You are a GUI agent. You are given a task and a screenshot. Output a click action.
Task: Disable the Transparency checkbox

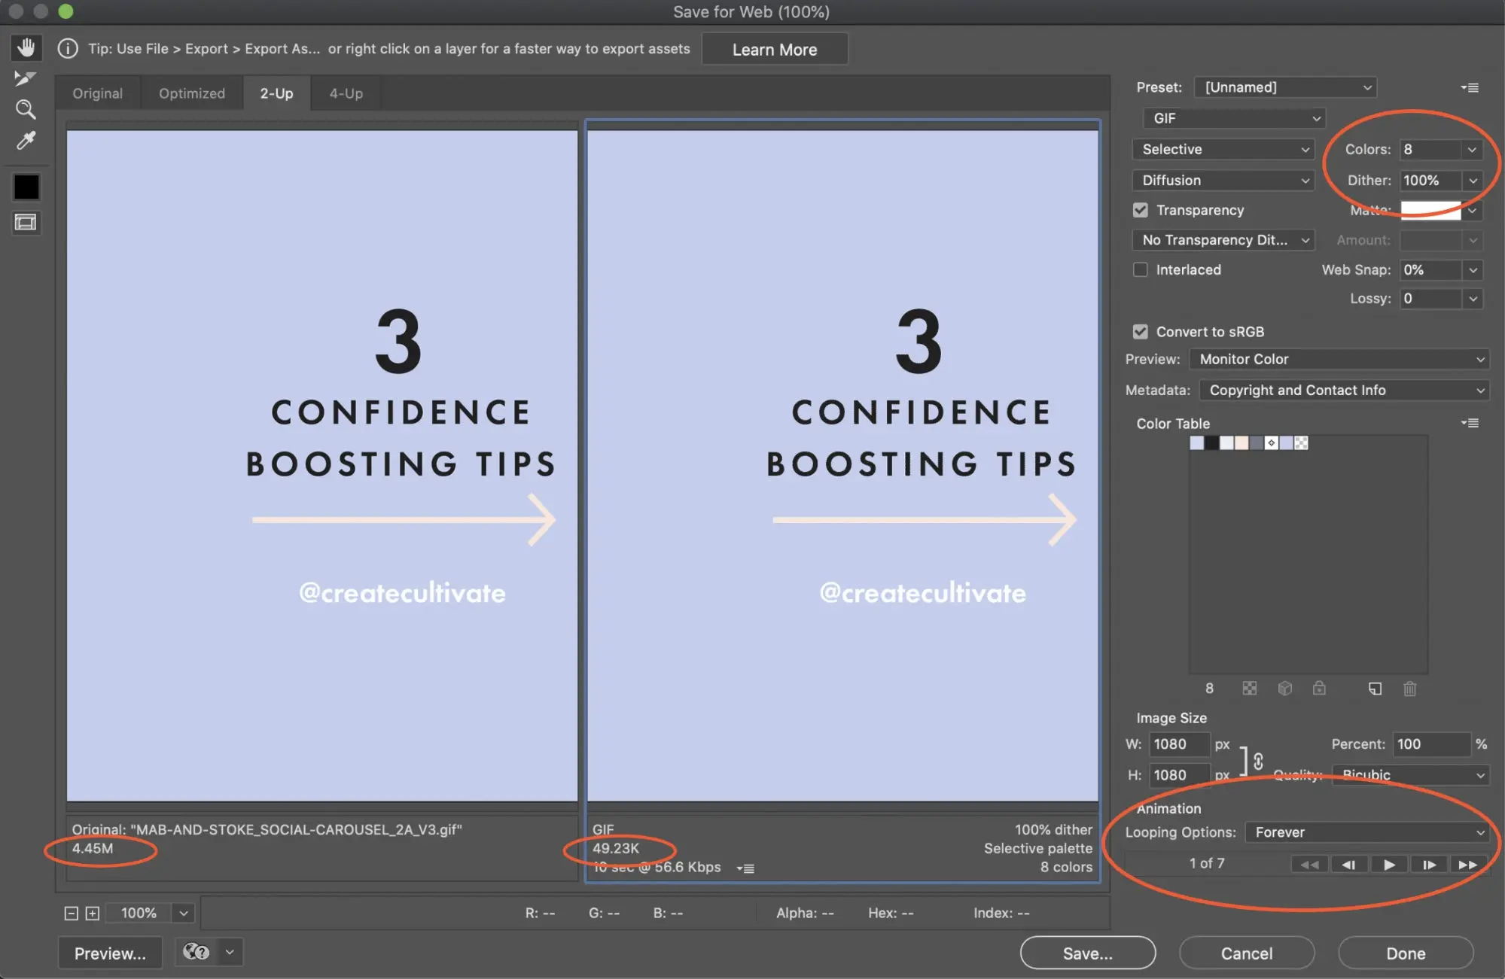(1140, 210)
